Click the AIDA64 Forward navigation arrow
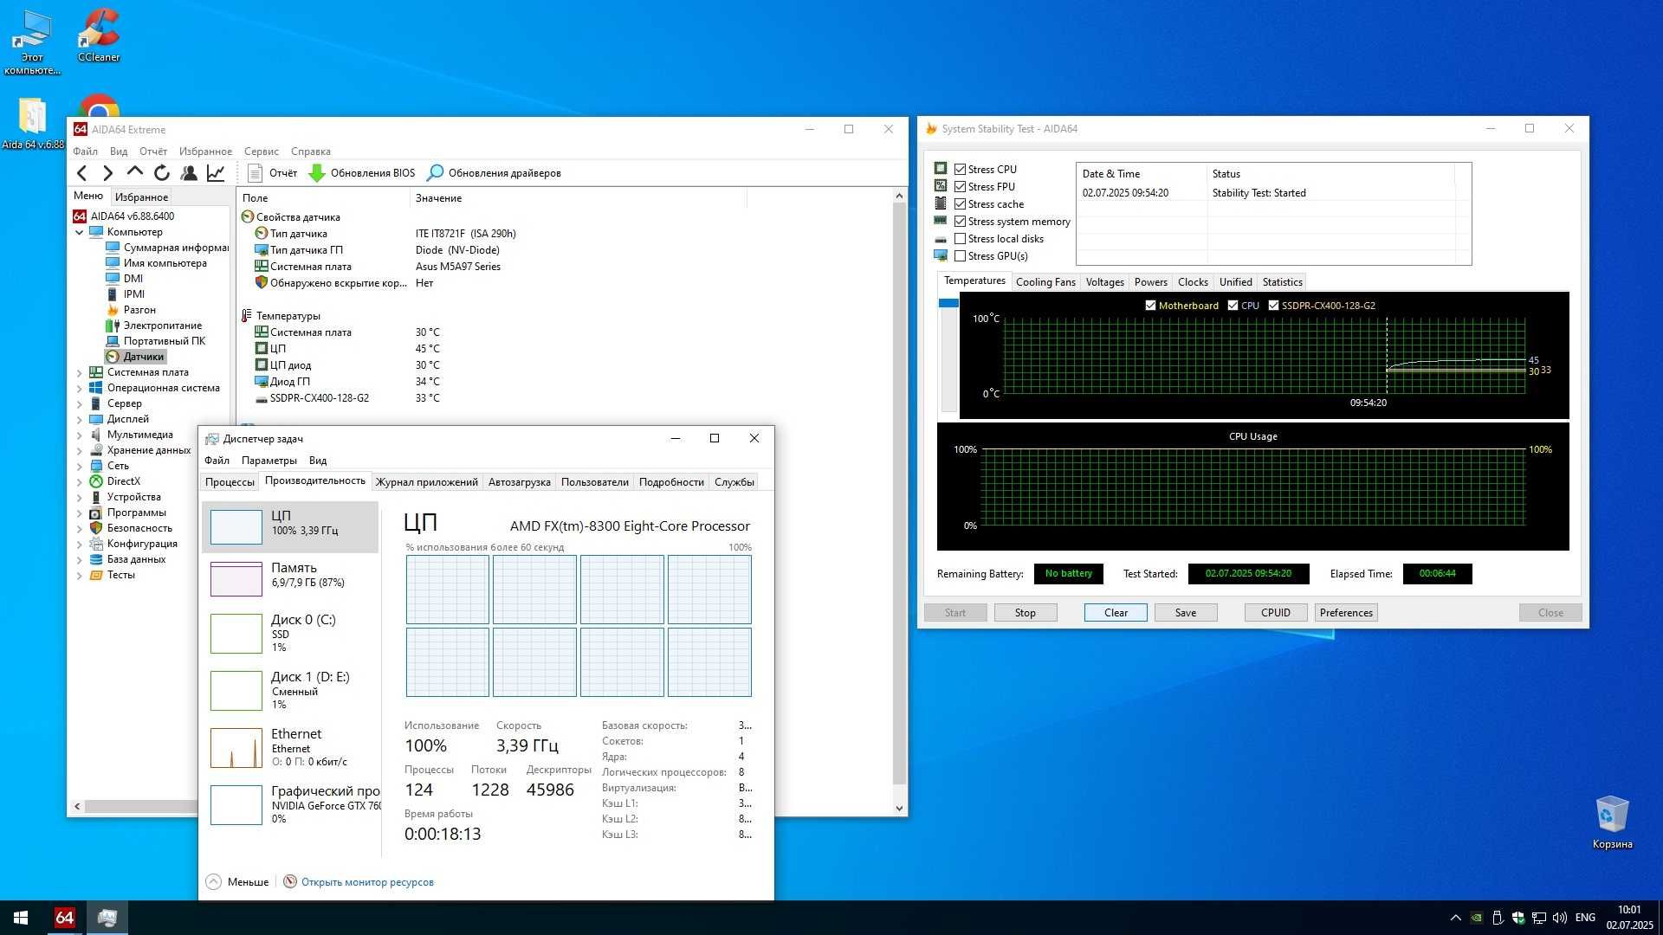Screen dimensions: 1663x935 (x=108, y=173)
